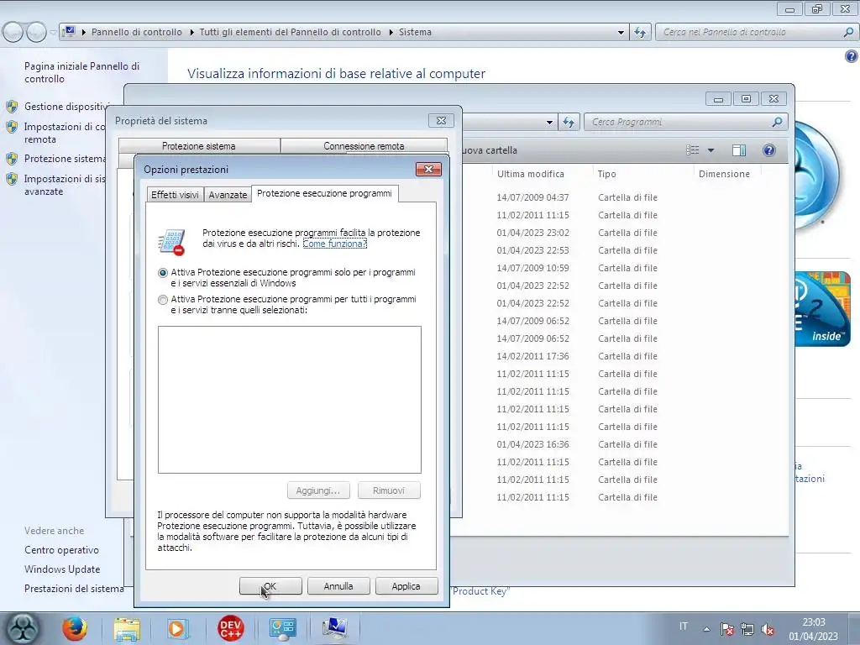Expand arrow before Sistema breadcrumb
860x645 pixels.
(x=391, y=33)
